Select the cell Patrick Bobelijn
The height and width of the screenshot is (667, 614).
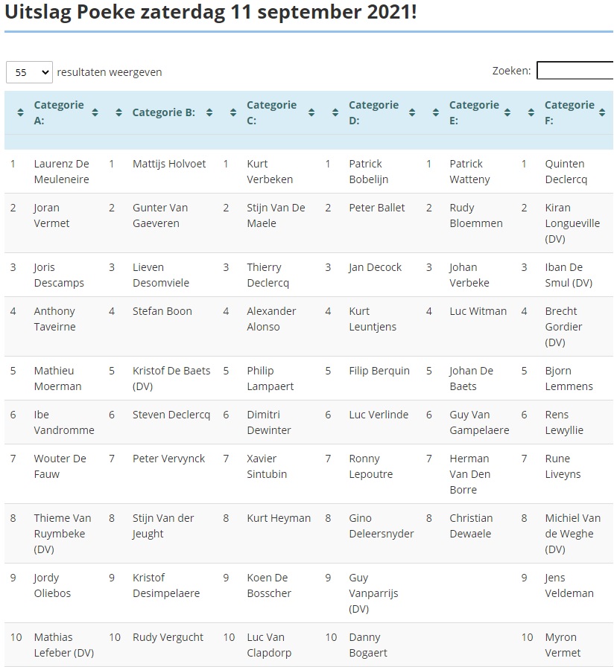[x=369, y=171]
